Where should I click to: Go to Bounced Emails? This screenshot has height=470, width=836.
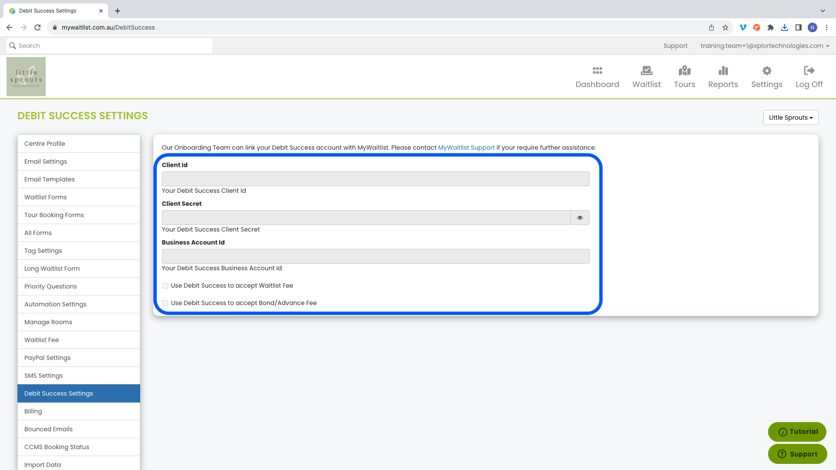[x=79, y=429]
